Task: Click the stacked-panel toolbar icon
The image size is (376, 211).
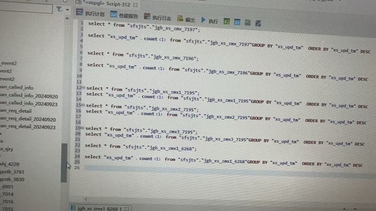Action: 248,23
